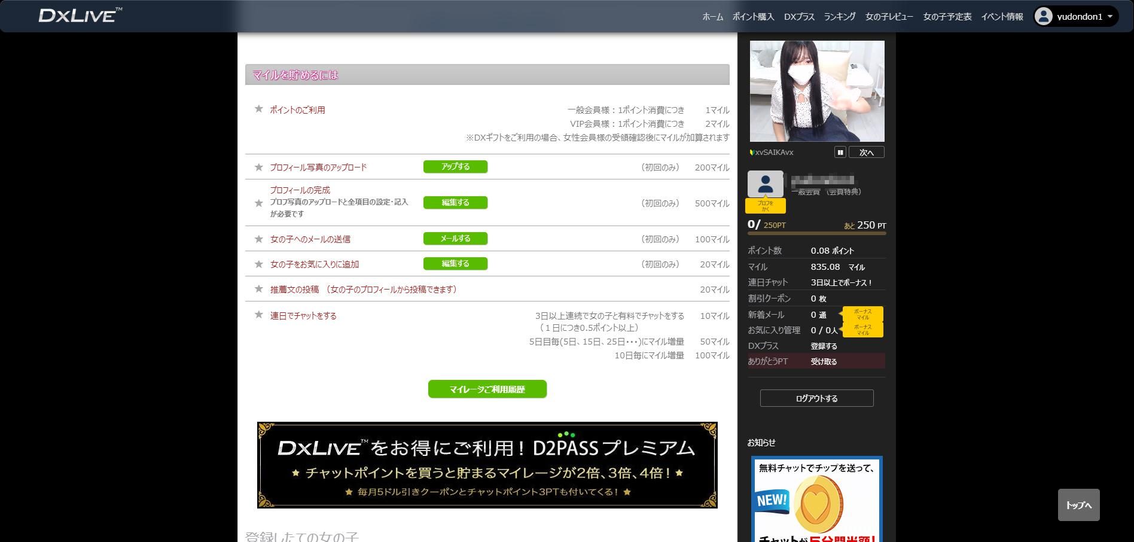Viewport: 1134px width, 542px height.
Task: Open the D2PASS プレミアム banner
Action: coord(487,465)
